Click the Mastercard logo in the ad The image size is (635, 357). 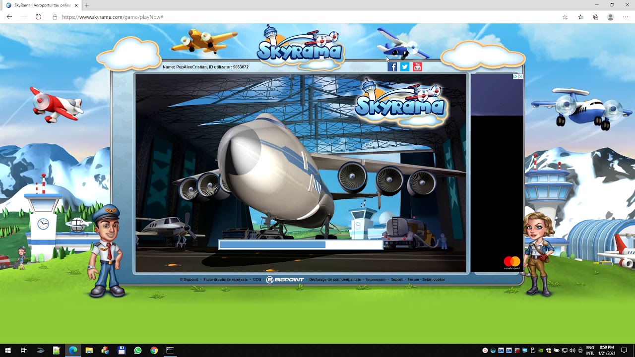[512, 263]
